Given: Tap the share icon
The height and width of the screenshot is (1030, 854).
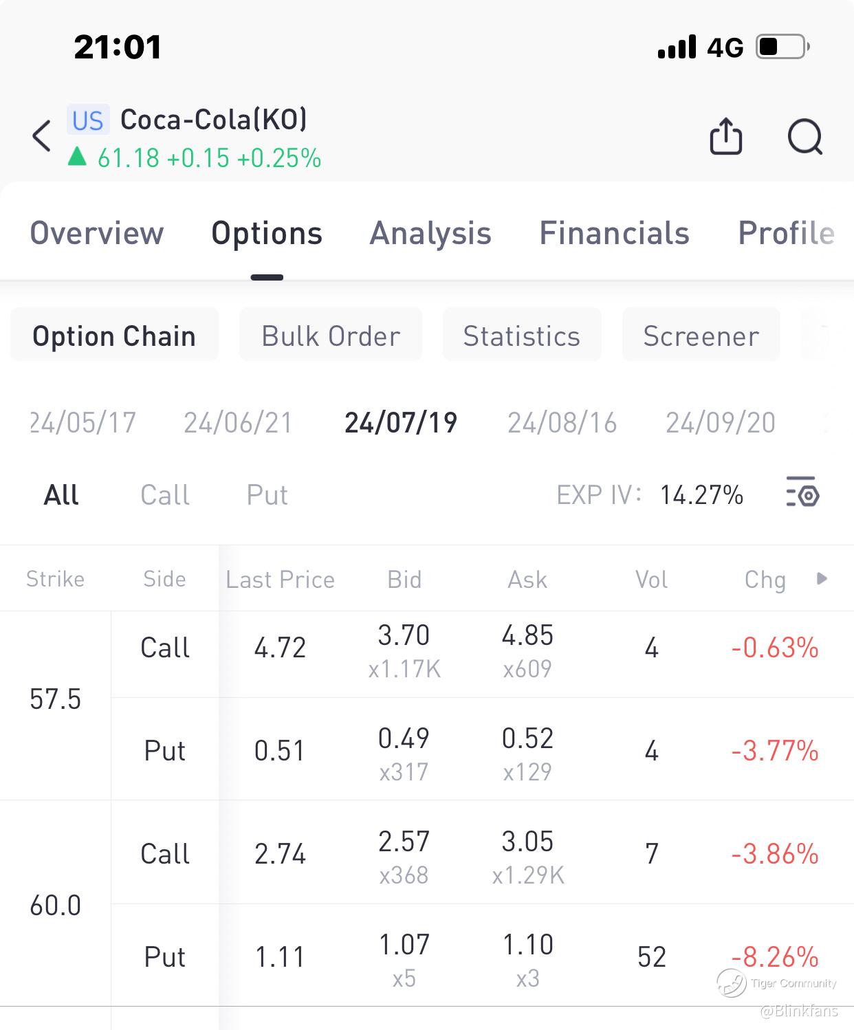Looking at the screenshot, I should click(x=725, y=136).
